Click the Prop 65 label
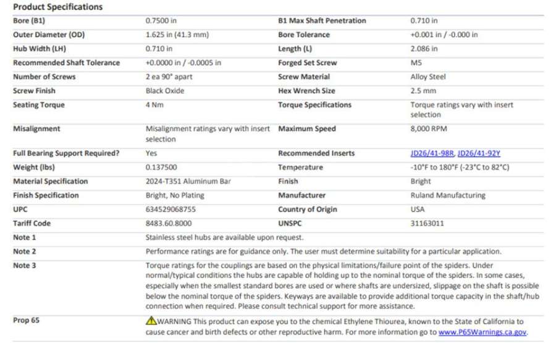 (26, 320)
